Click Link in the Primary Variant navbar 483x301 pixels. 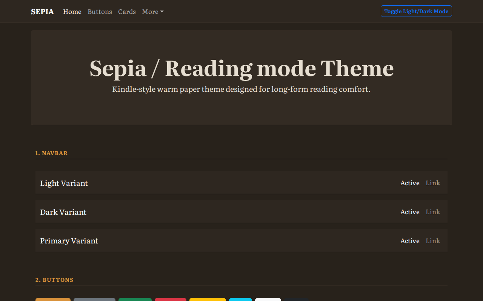[433, 241]
